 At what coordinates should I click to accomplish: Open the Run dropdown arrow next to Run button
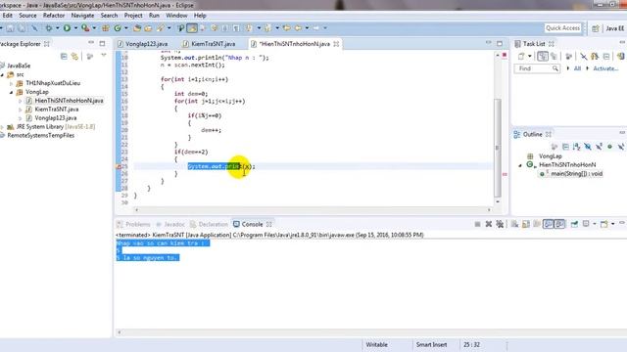tap(75, 28)
